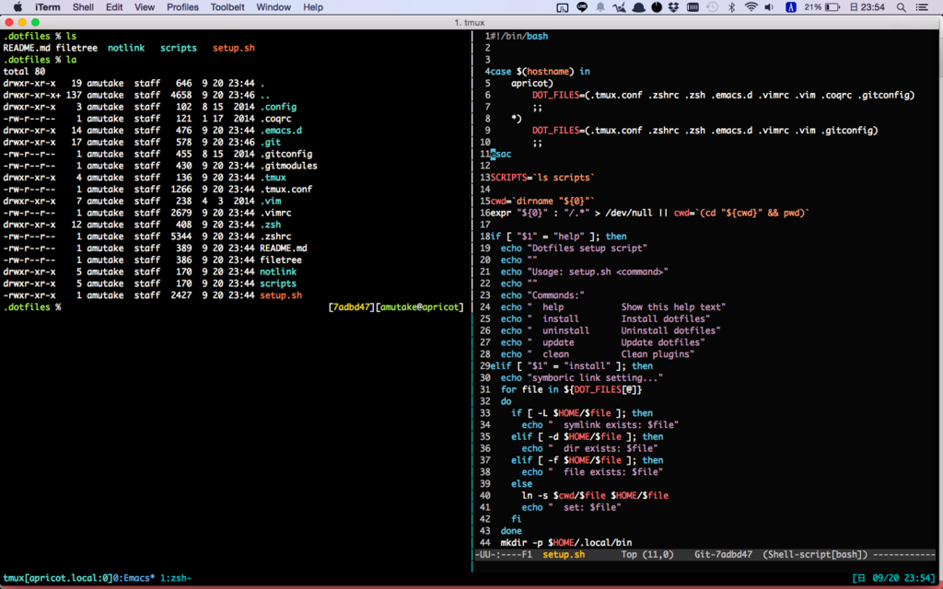This screenshot has height=589, width=943.
Task: Click the '.vimrc' file entry
Action: [275, 213]
